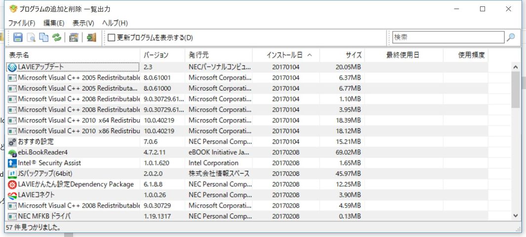Click the magnifier search icon

511,37
